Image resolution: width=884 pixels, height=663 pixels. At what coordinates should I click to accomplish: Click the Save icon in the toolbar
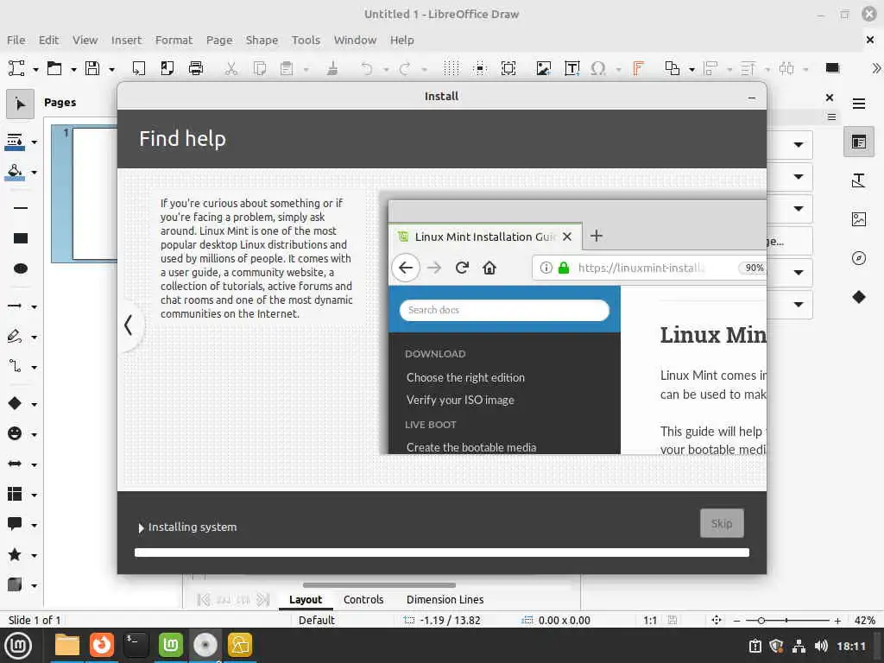click(92, 68)
